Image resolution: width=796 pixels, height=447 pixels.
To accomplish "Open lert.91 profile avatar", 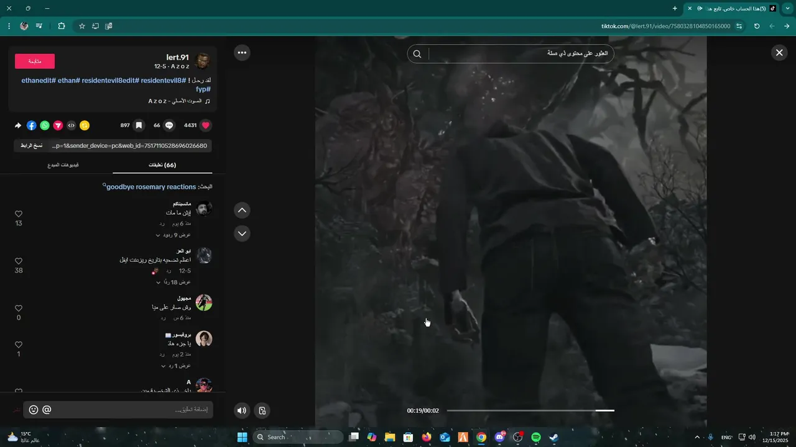I will (203, 61).
